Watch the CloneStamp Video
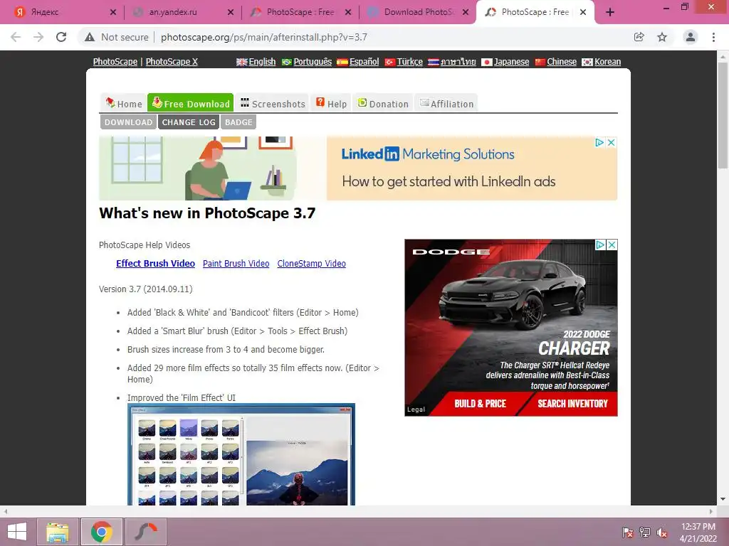729x546 pixels. pos(312,263)
